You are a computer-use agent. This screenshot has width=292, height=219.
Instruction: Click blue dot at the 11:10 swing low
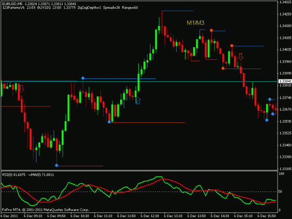click(109, 122)
